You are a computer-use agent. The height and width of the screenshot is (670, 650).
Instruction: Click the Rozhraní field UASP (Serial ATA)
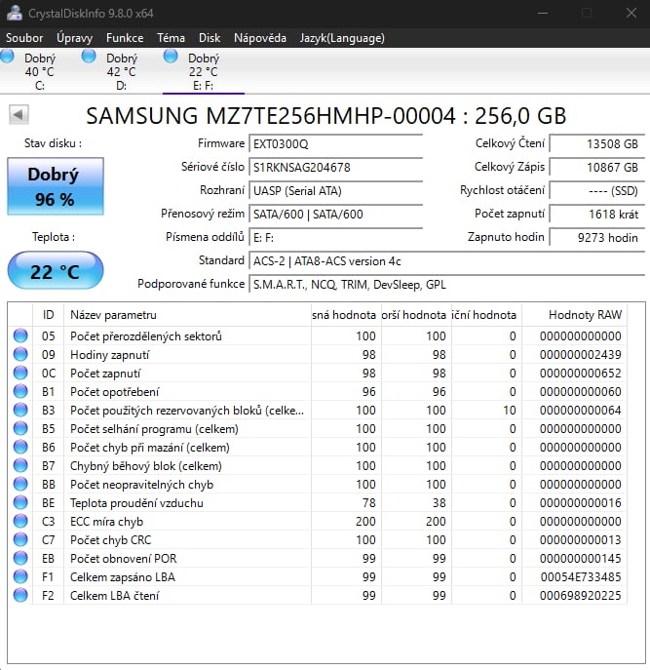click(335, 190)
